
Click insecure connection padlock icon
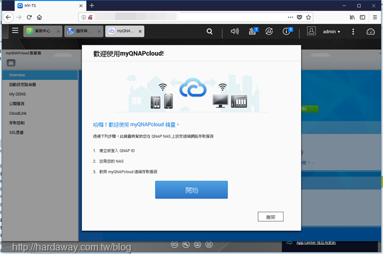(x=90, y=17)
